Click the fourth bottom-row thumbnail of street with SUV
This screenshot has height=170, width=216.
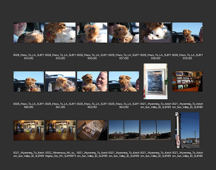[124, 130]
